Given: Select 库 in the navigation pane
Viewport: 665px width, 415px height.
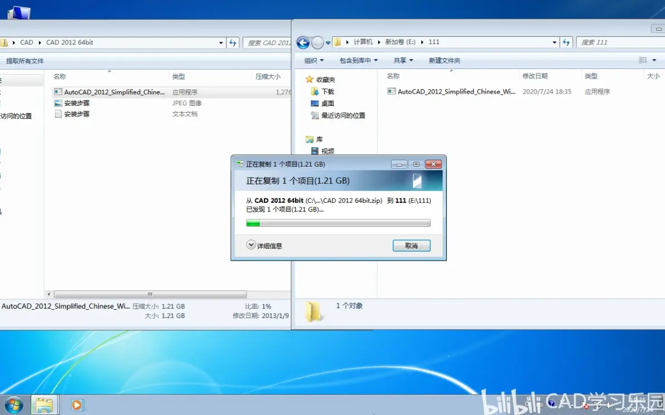Looking at the screenshot, I should (x=319, y=139).
